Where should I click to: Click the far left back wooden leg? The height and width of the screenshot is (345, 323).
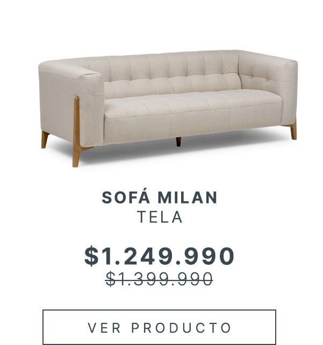pos(45,139)
